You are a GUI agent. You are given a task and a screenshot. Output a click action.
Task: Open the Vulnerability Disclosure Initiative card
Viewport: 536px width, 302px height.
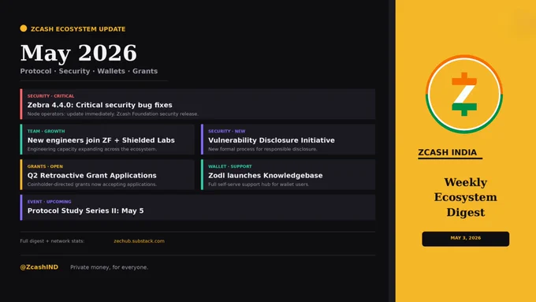point(288,140)
